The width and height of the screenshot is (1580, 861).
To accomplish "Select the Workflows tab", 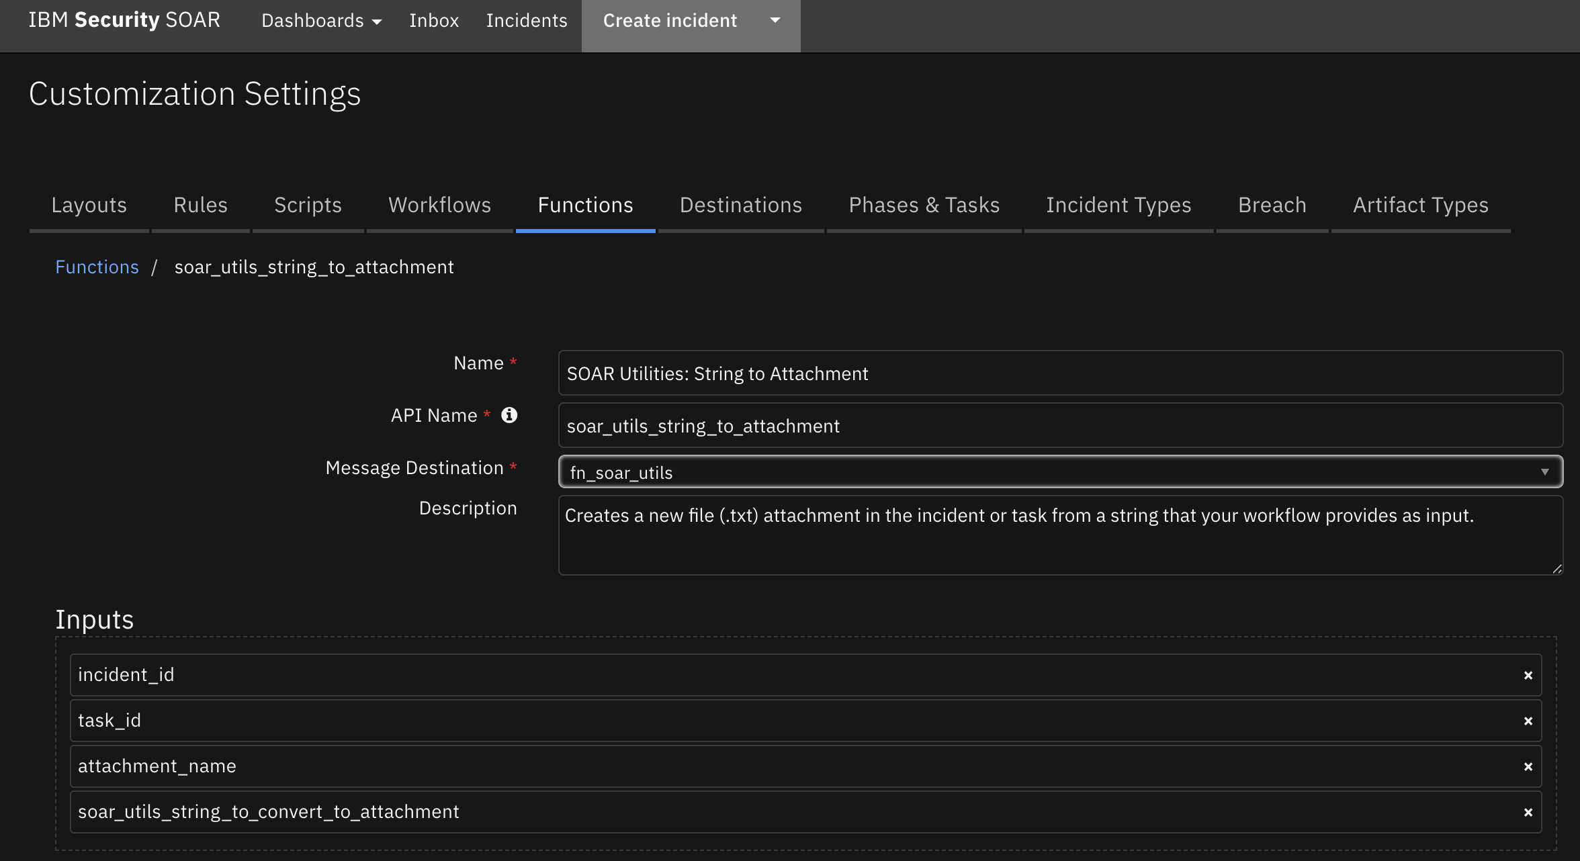I will [x=440, y=205].
